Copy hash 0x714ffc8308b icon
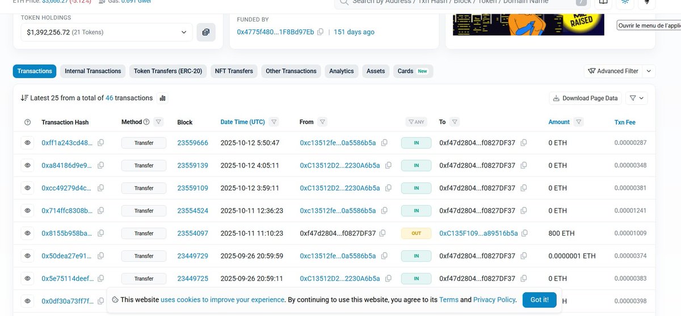This screenshot has width=681, height=316. [100, 211]
